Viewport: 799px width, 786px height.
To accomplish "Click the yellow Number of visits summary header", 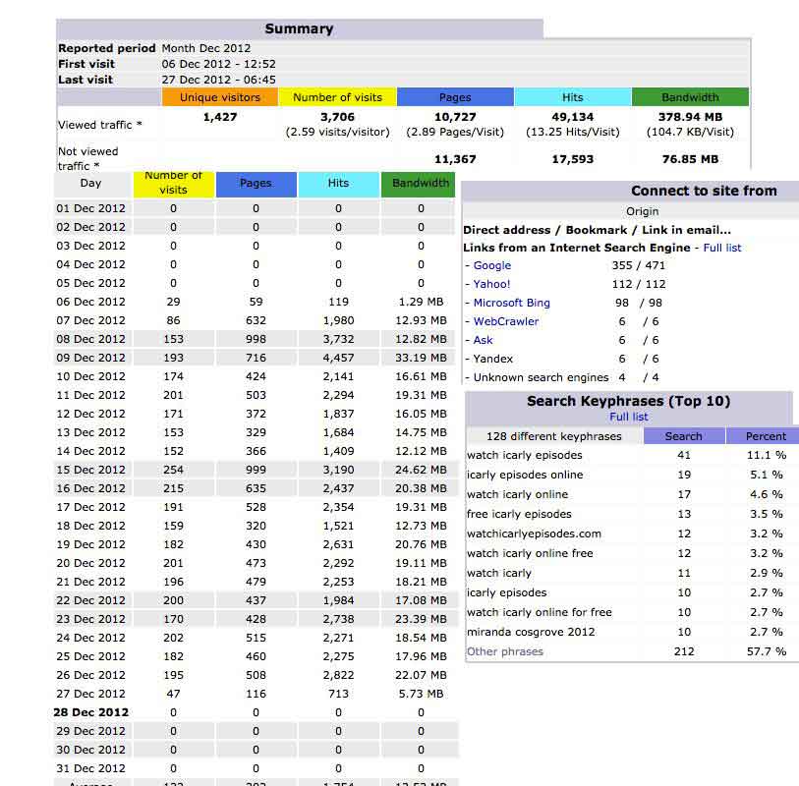I will [337, 97].
